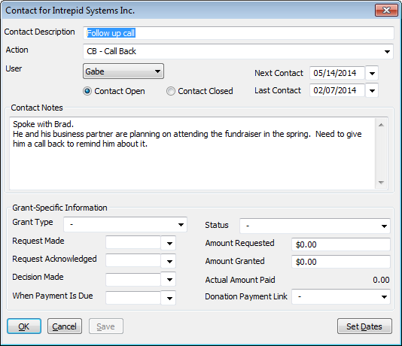Click the Next Contact date field 05/14/2014
The width and height of the screenshot is (402, 346).
tap(337, 73)
